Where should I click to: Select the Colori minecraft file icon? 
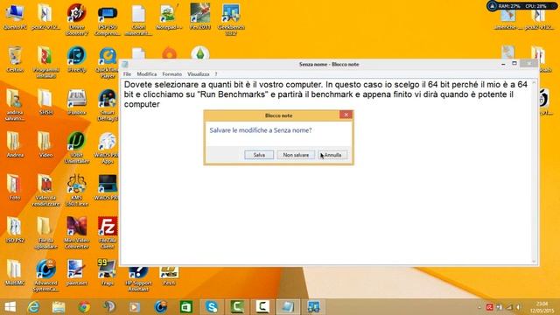(x=138, y=20)
